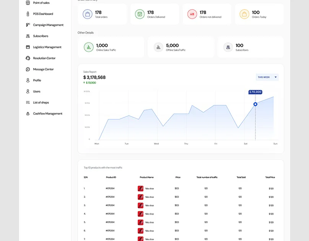Click the chart data point marker on Saturday

click(255, 104)
